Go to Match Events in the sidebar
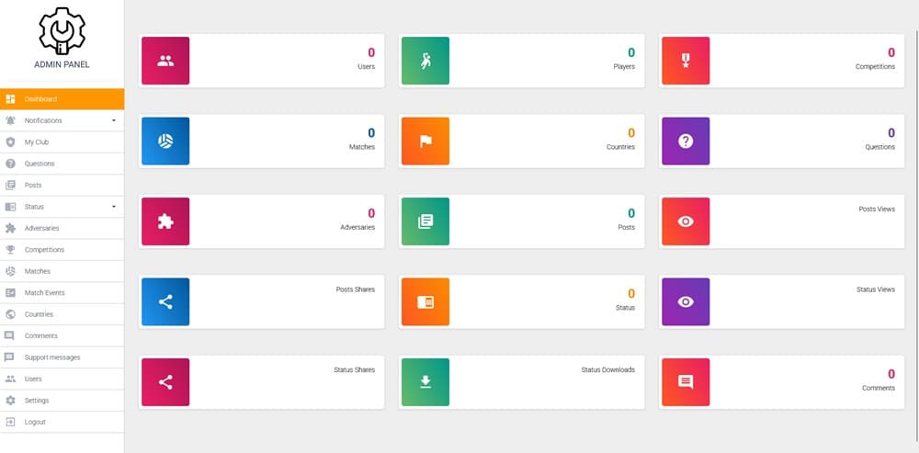 click(44, 293)
